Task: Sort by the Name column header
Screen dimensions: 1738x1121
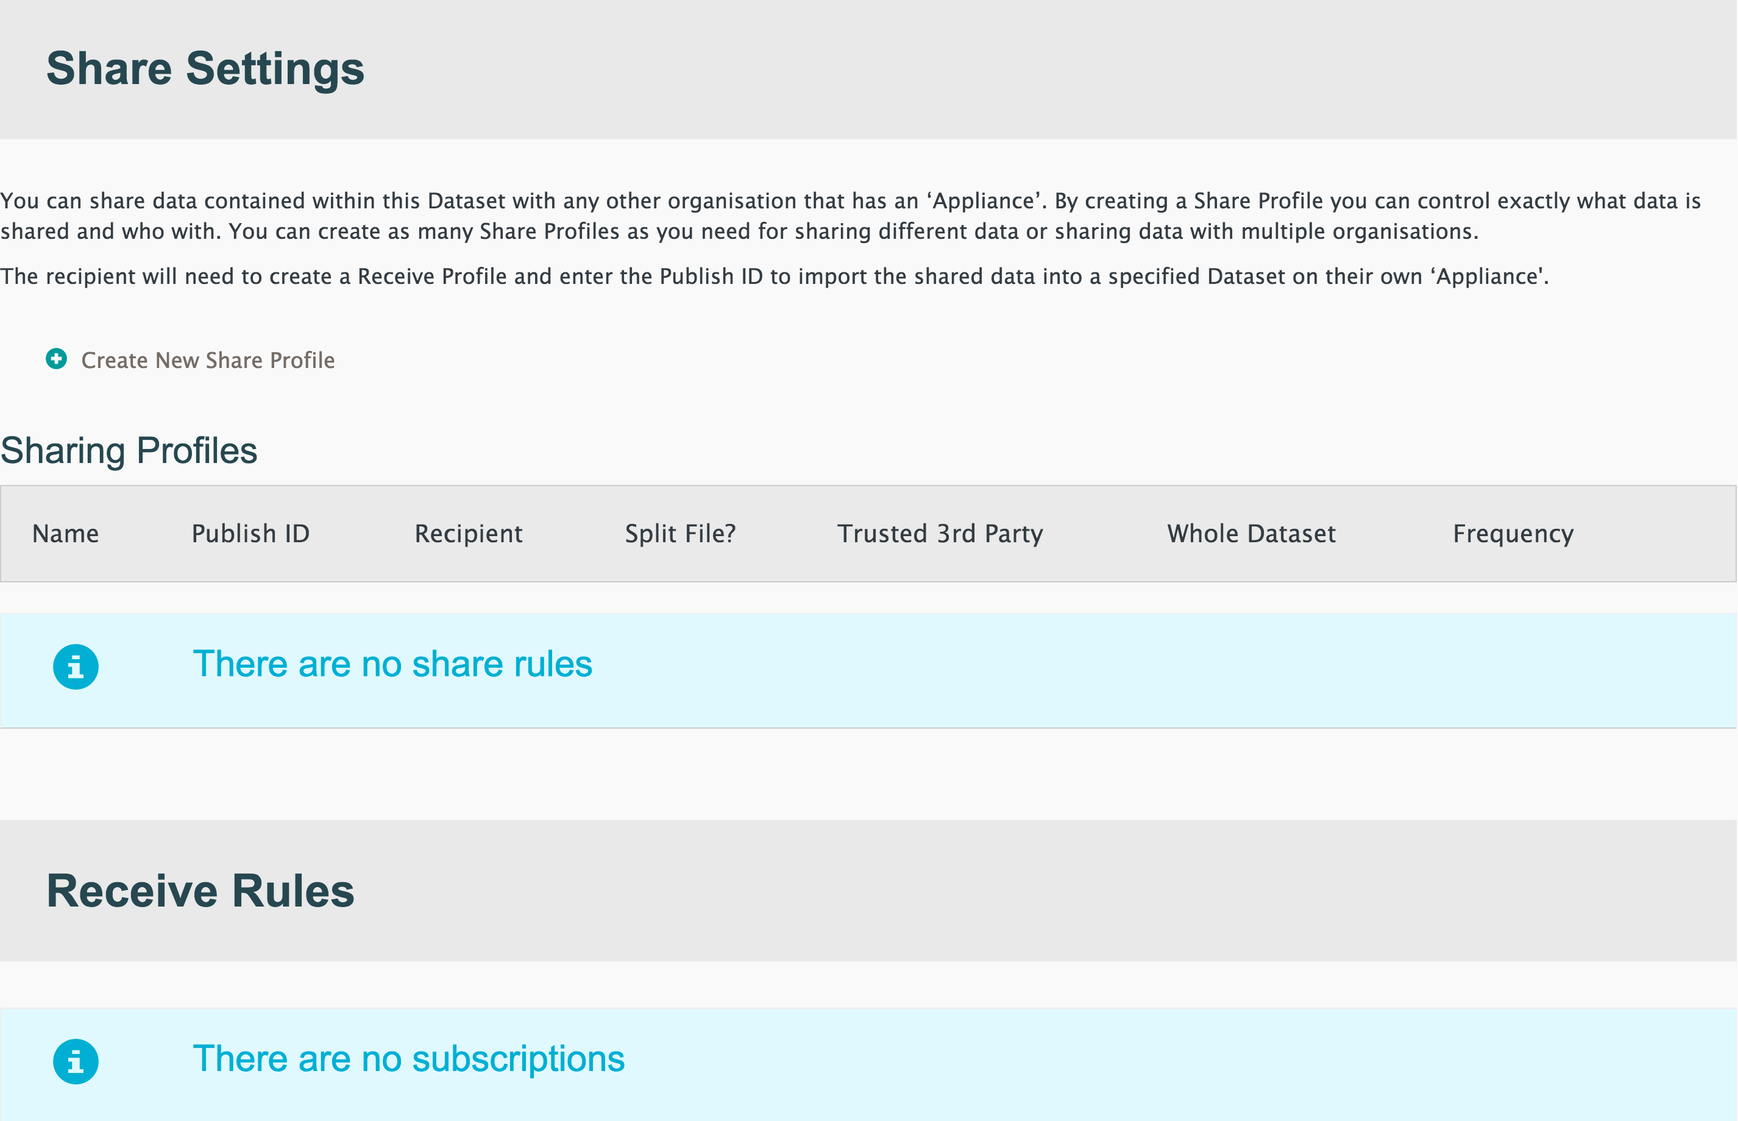Action: pos(66,534)
